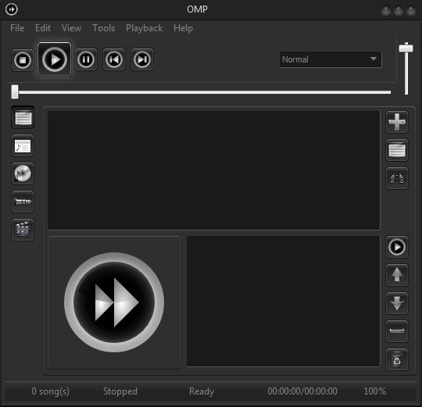Open the Normal playback mode dropdown
The width and height of the screenshot is (422, 407).
(x=331, y=59)
